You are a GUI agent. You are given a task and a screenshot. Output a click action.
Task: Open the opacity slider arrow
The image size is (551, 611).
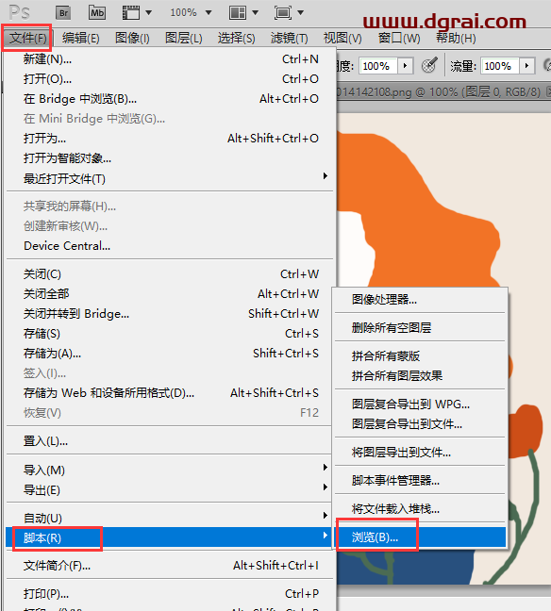(x=405, y=66)
